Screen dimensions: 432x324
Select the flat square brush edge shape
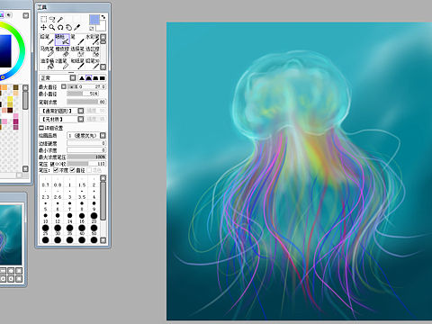coord(103,78)
